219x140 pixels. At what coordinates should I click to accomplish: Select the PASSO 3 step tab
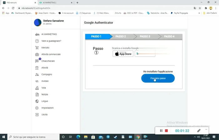pos(146,37)
